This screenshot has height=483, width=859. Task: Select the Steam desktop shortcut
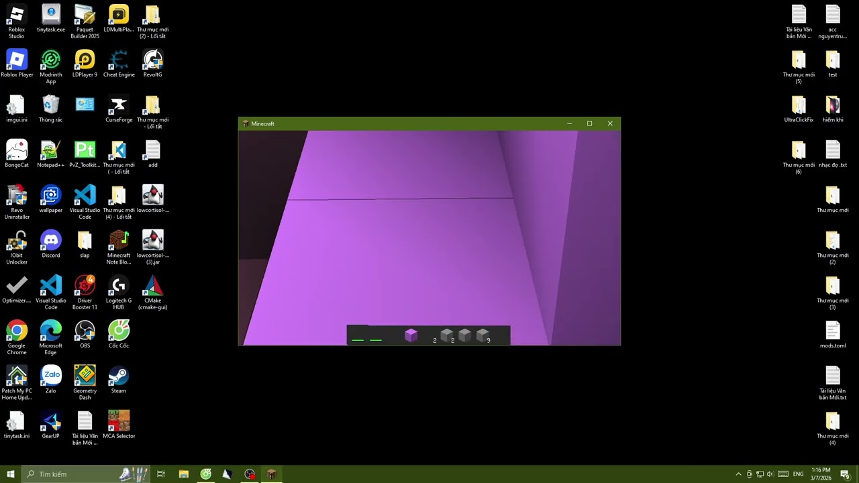click(x=119, y=379)
